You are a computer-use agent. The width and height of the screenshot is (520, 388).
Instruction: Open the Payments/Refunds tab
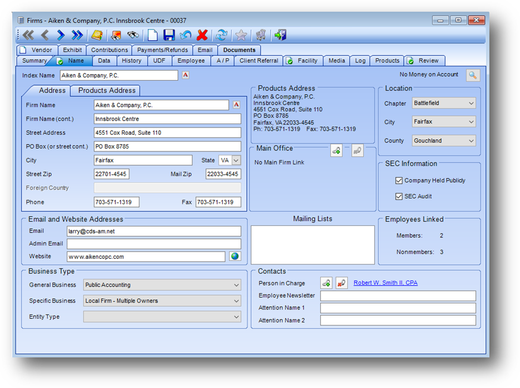(163, 50)
